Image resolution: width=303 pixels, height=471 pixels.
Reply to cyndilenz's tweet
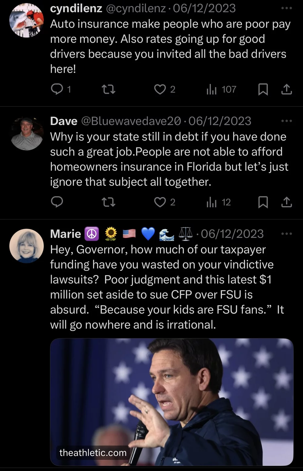[x=57, y=89]
